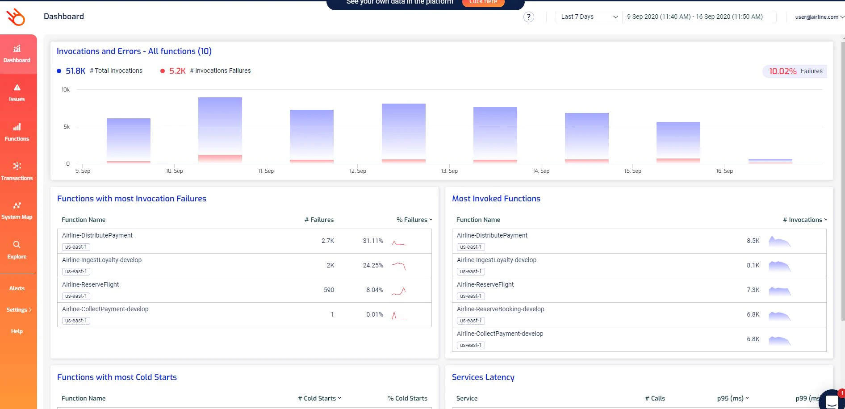Click Airline-IngestLoyalty-develop invocations sparkline

pos(780,266)
